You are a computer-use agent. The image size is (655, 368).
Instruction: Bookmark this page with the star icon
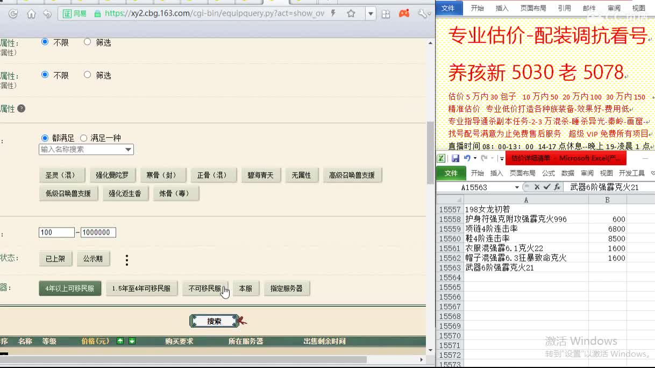(351, 13)
